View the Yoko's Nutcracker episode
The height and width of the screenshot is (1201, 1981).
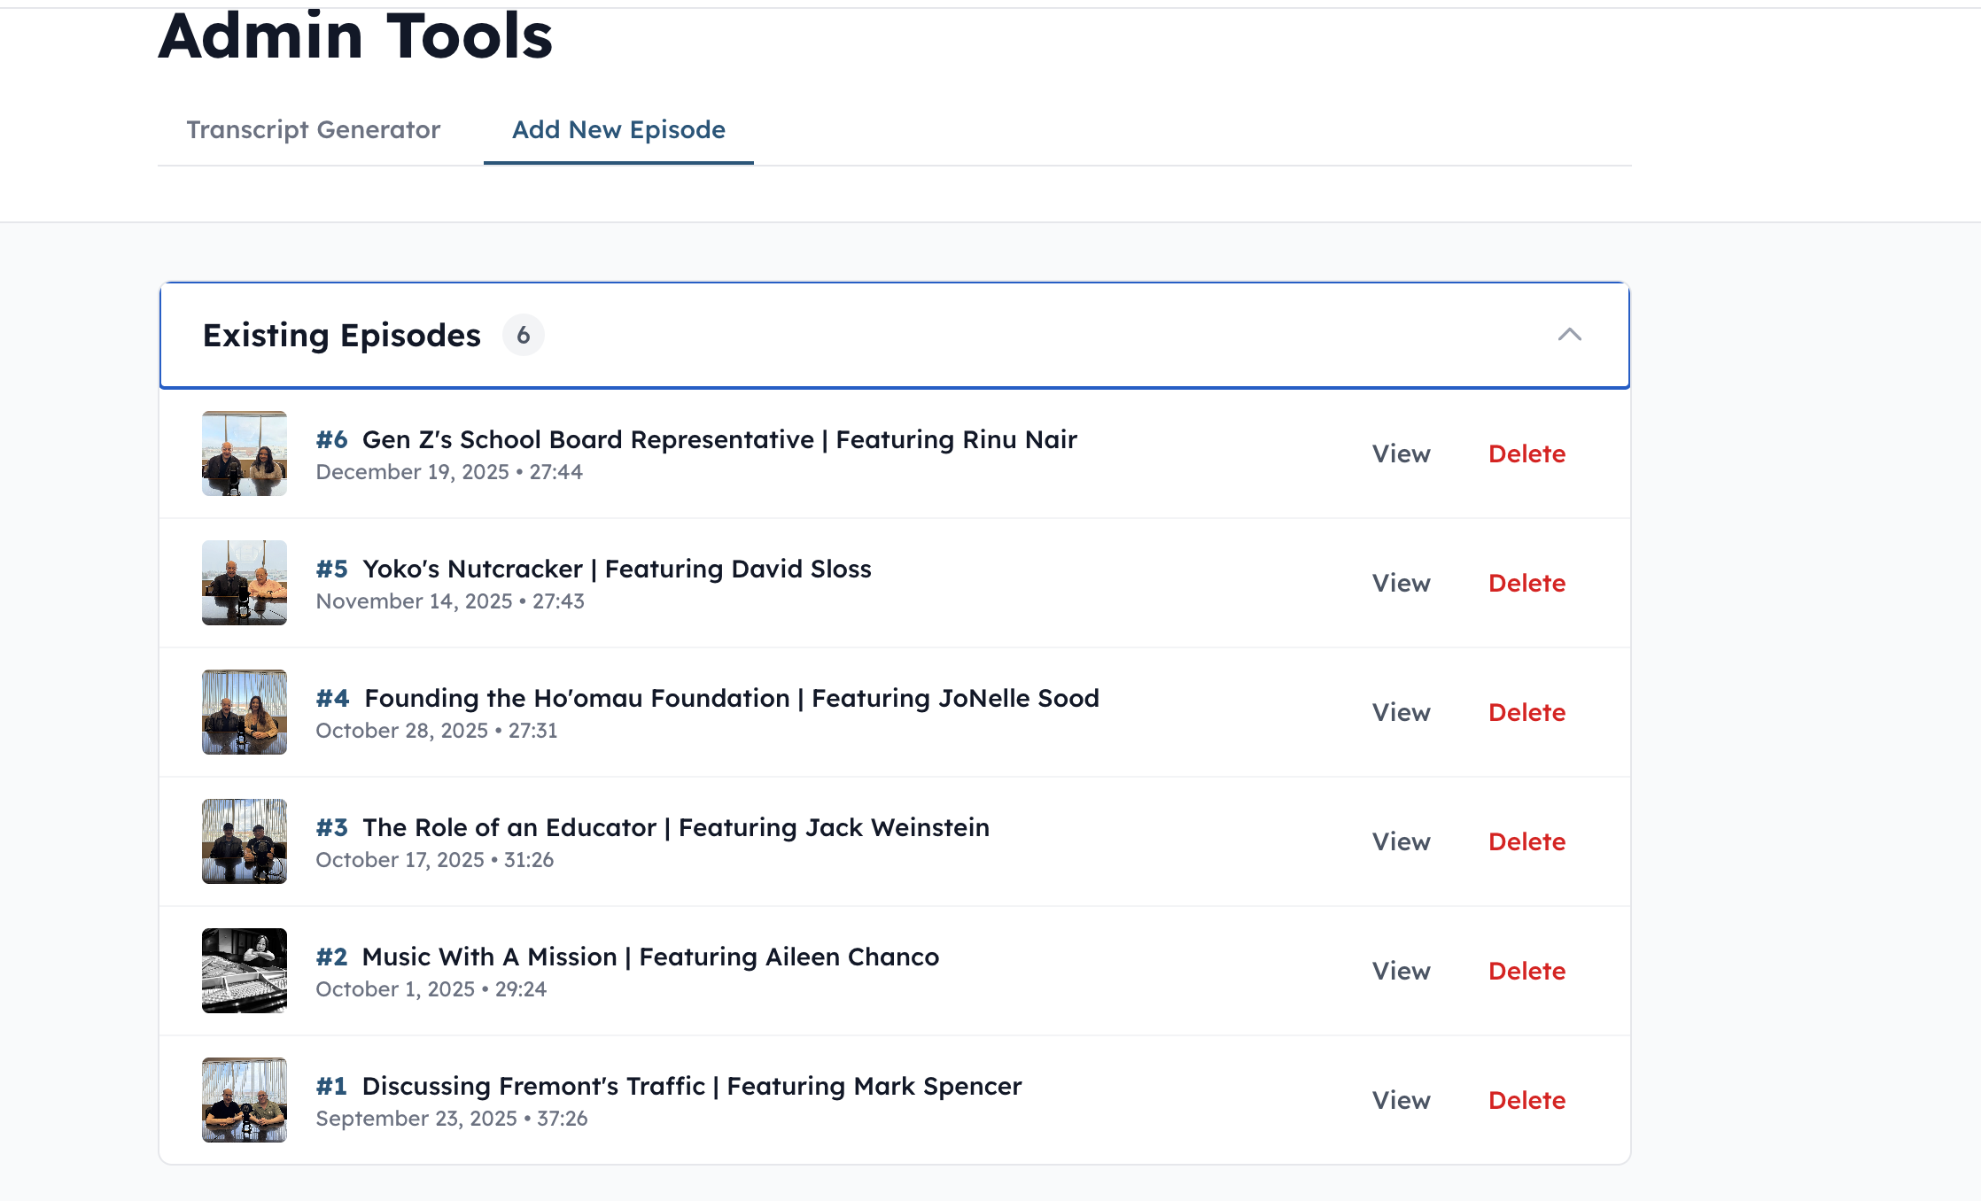(x=1401, y=583)
